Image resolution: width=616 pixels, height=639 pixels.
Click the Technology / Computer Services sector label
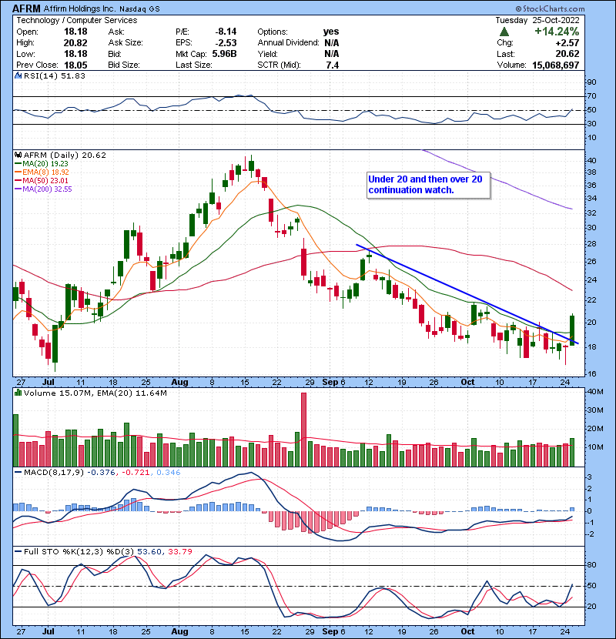click(x=77, y=20)
